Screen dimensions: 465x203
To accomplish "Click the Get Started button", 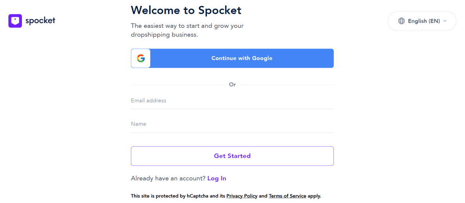I will [232, 156].
